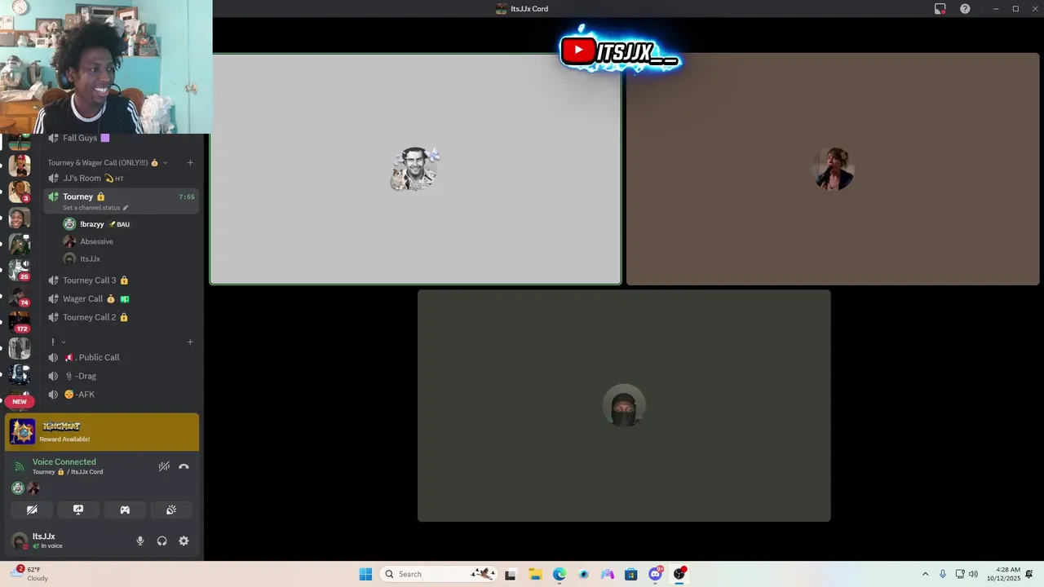Viewport: 1044px width, 587px height.
Task: Open the Tourney / ItsJJx Cord voice link
Action: (68, 472)
